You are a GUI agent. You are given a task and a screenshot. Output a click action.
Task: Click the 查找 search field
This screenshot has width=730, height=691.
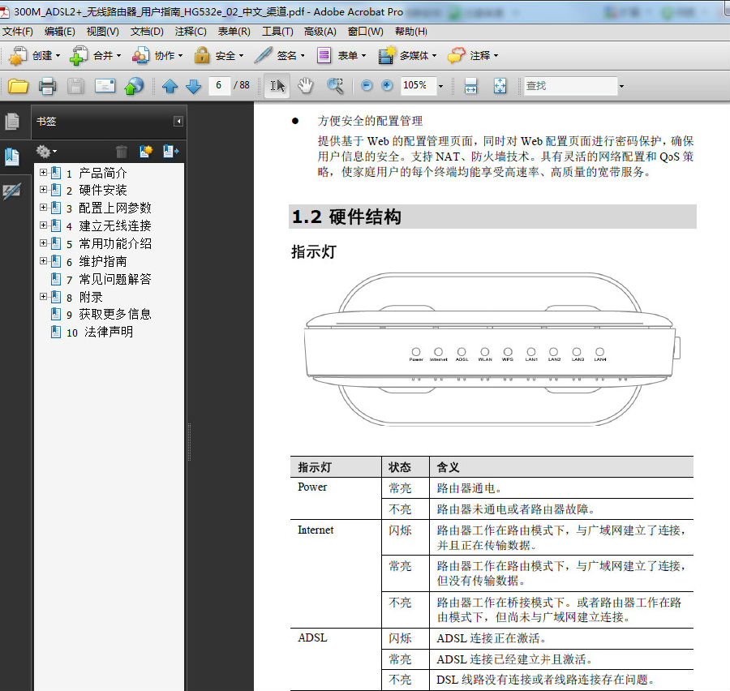point(571,86)
